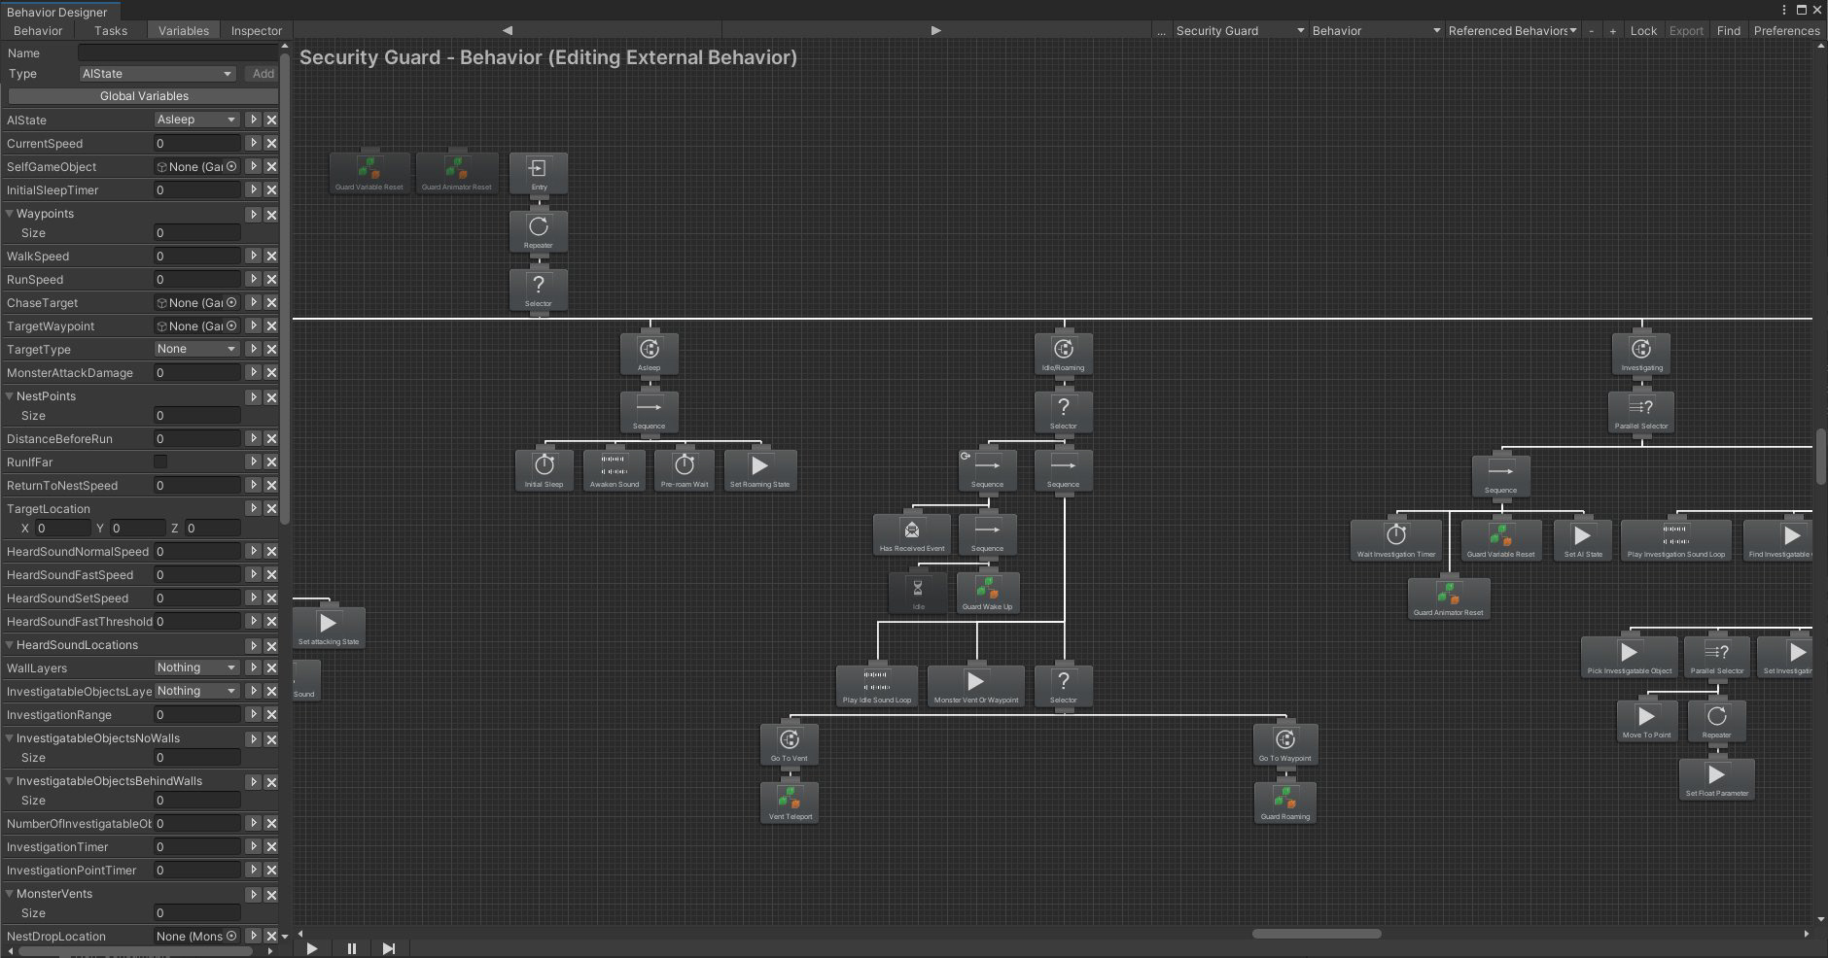1828x958 pixels.
Task: Select the Guard Variable Reset node at top left
Action: (x=369, y=173)
